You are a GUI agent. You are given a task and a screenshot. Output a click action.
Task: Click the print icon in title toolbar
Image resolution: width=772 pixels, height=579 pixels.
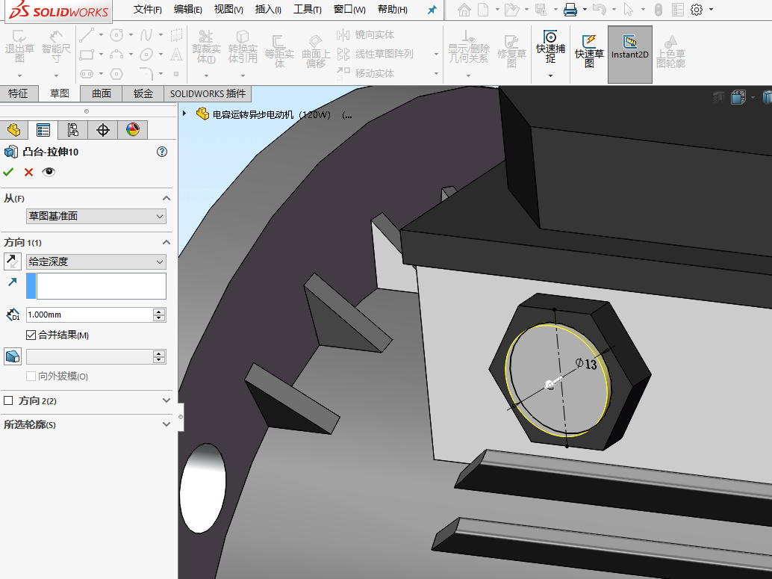[570, 10]
